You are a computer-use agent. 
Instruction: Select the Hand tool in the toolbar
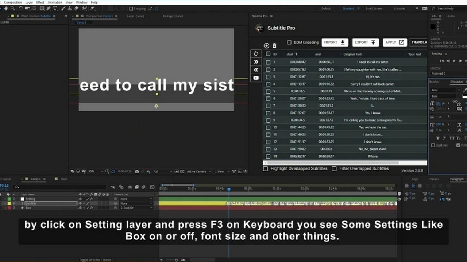point(6,8)
